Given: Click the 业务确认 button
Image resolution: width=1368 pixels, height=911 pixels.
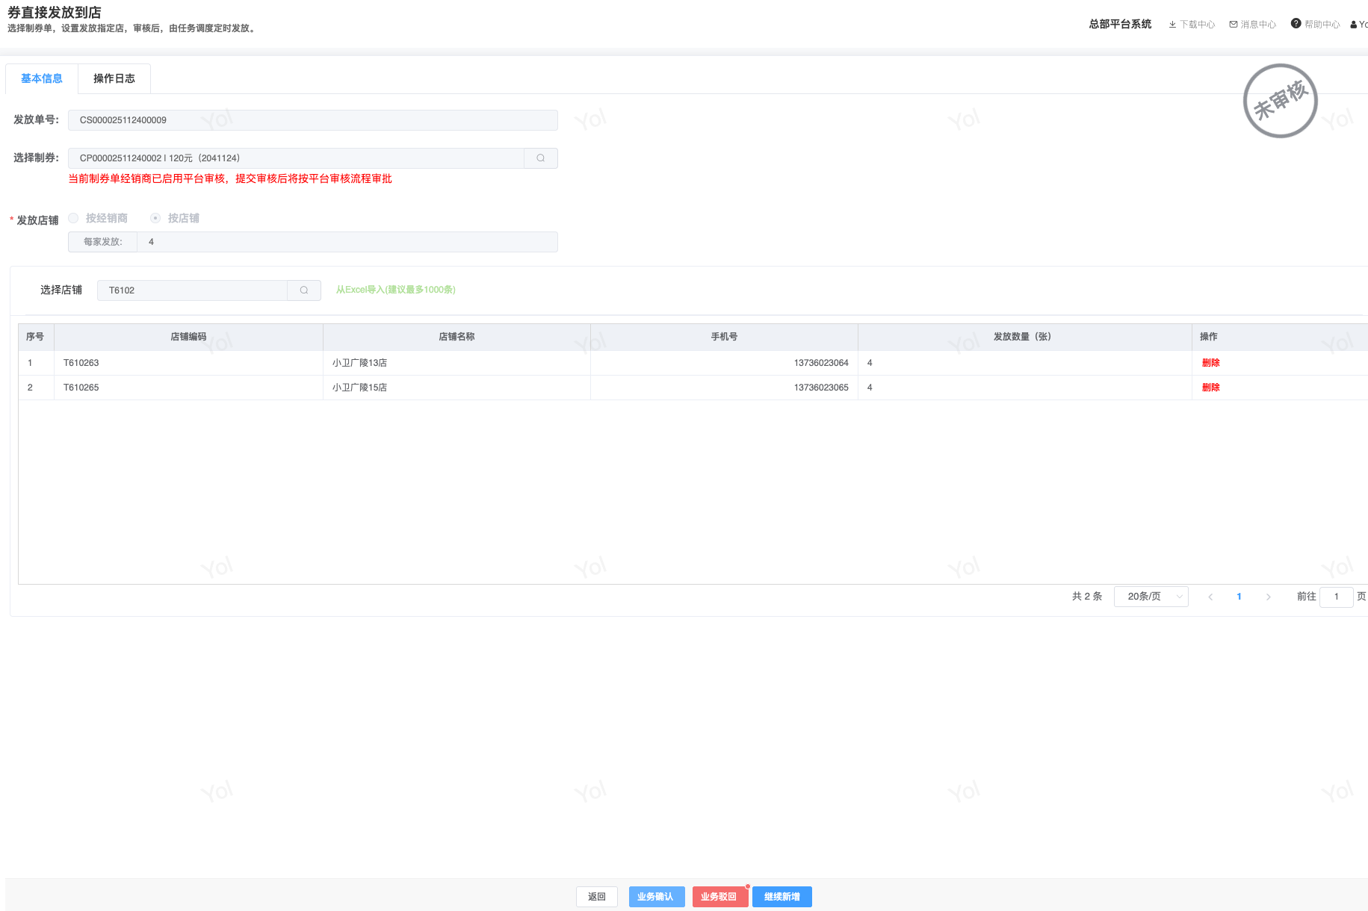Looking at the screenshot, I should pos(657,897).
